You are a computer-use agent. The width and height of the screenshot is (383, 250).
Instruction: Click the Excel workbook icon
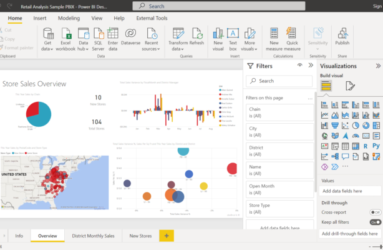coord(67,33)
